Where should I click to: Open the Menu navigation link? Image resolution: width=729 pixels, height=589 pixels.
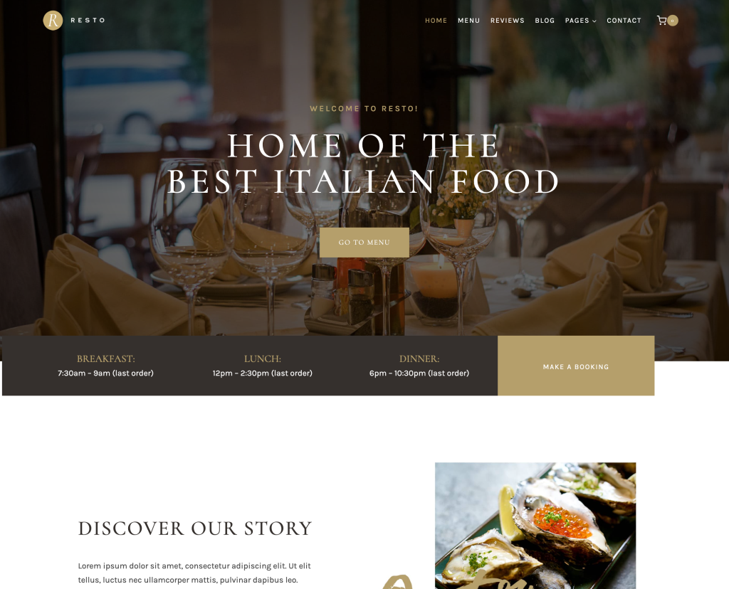[468, 21]
